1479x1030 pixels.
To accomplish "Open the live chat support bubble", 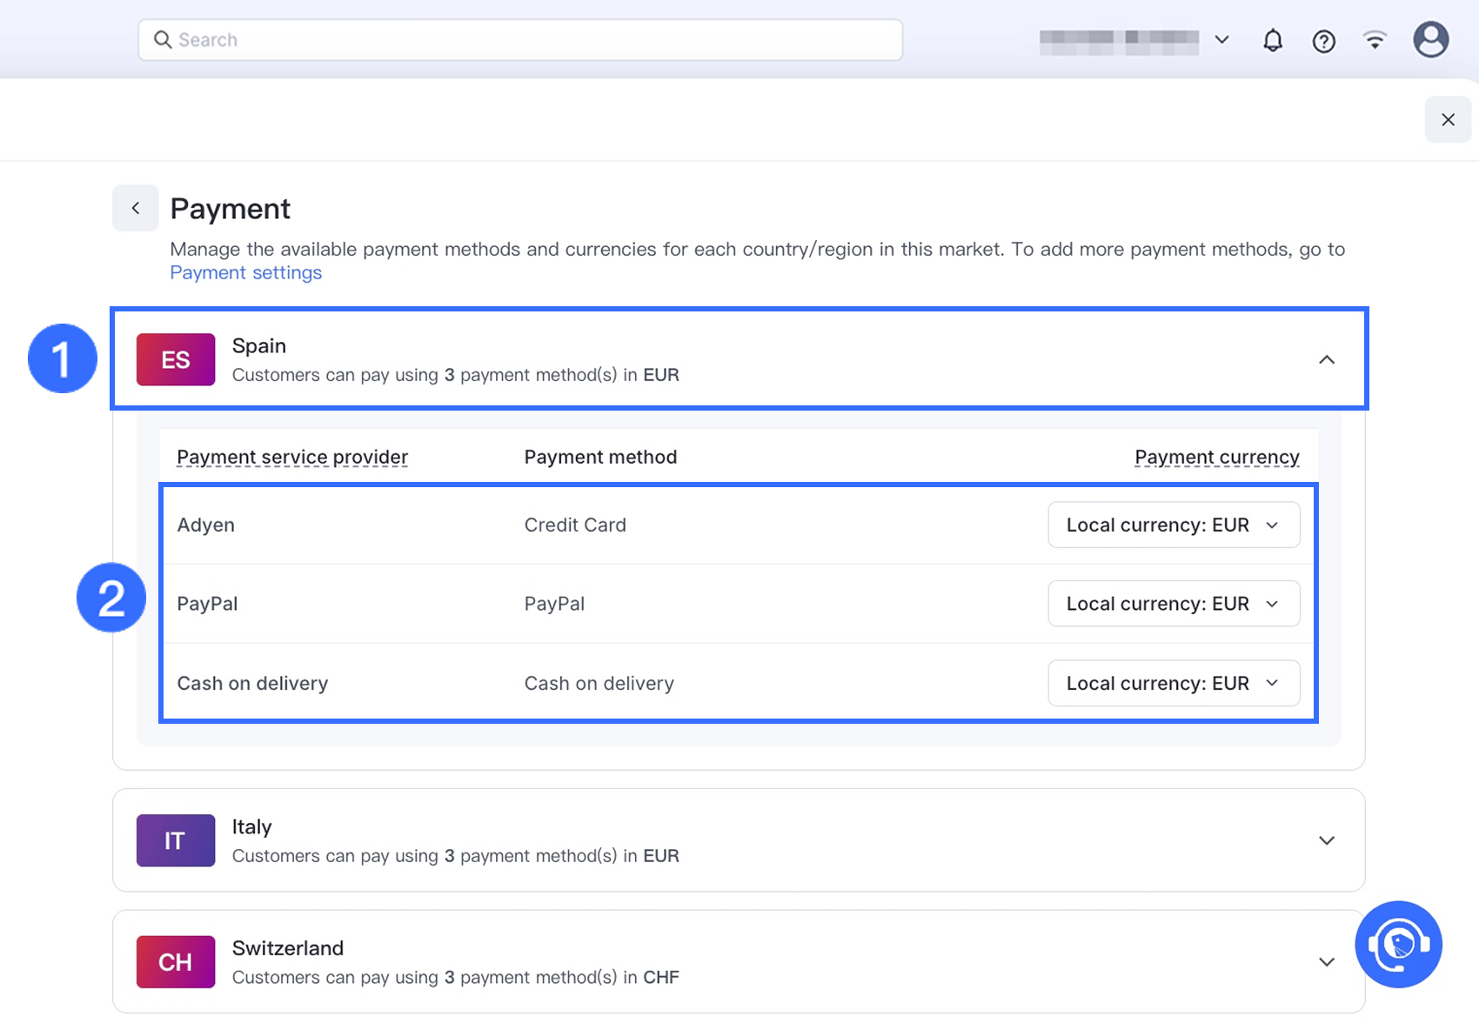I will (x=1398, y=944).
